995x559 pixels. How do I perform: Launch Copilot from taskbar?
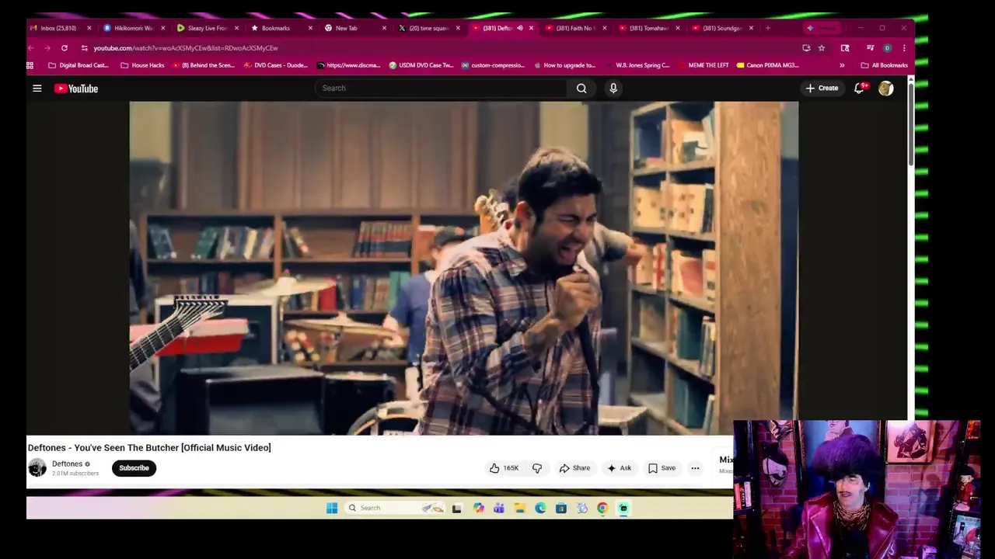click(x=479, y=509)
